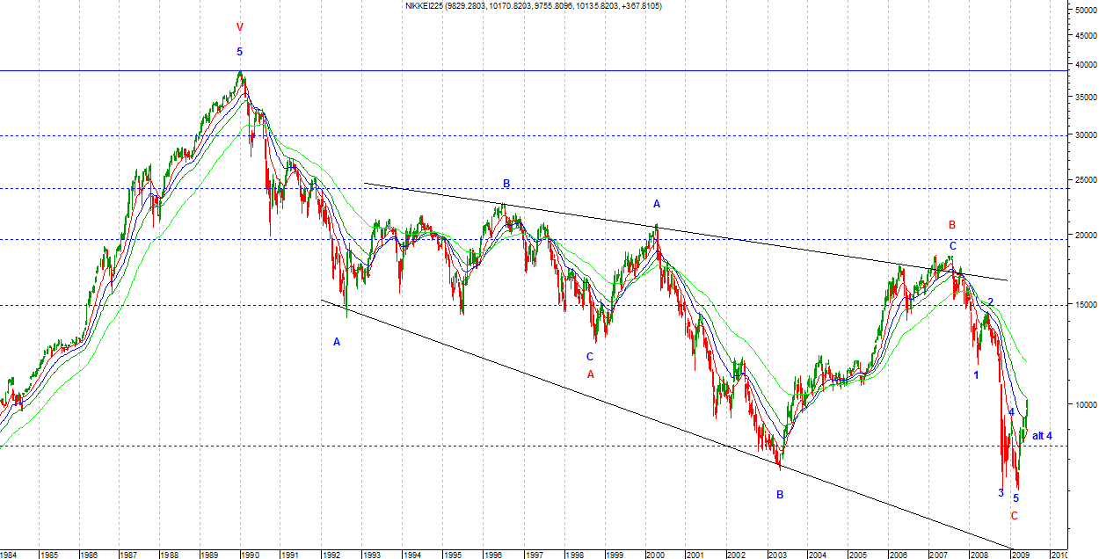Click the blue A label above the 2000 peak
The height and width of the screenshot is (559, 1099).
coord(656,204)
